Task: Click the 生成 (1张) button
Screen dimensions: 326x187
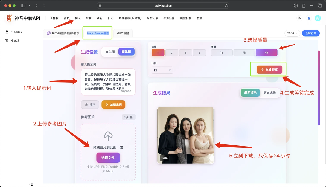Action: (x=269, y=69)
